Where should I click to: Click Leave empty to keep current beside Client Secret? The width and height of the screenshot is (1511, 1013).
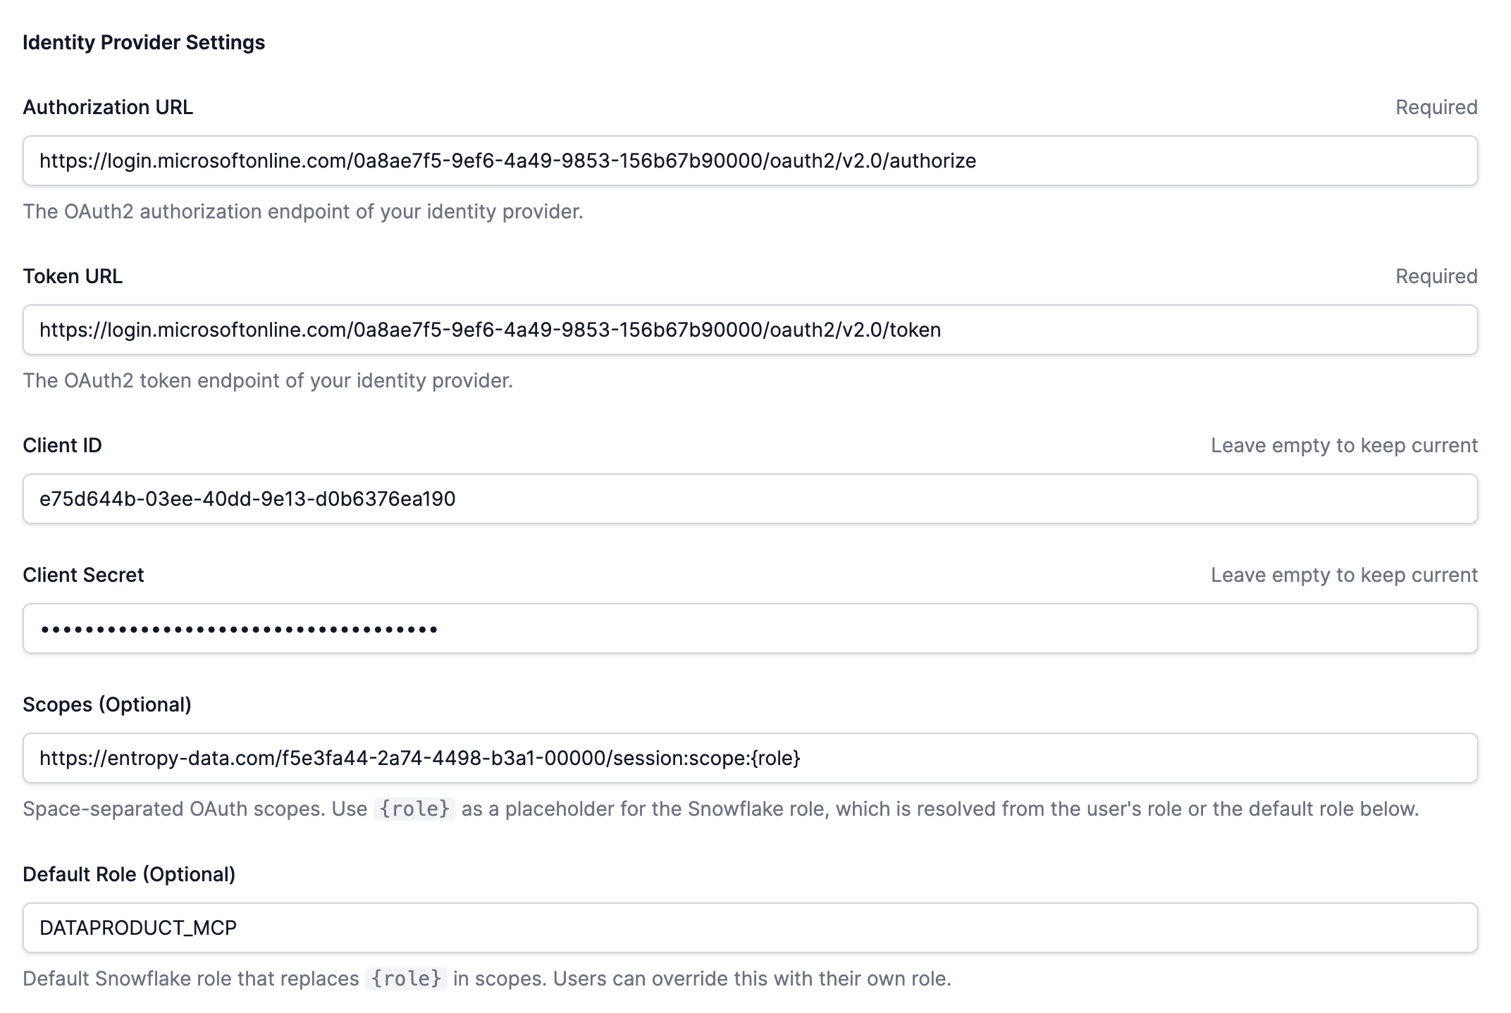(x=1343, y=574)
